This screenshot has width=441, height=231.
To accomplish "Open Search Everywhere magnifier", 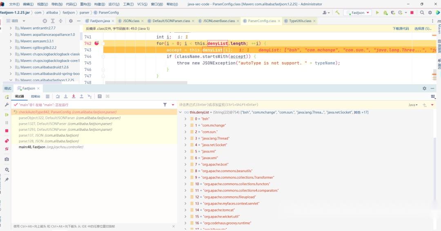I will tap(422, 13).
